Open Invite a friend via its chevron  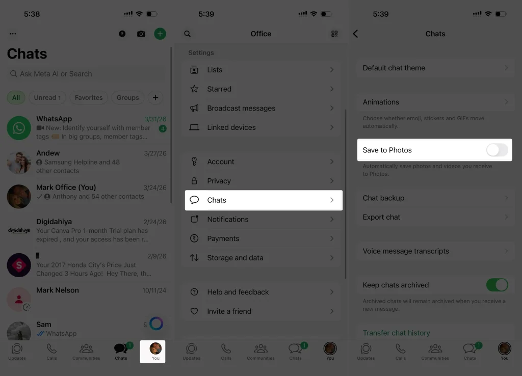[x=331, y=311]
